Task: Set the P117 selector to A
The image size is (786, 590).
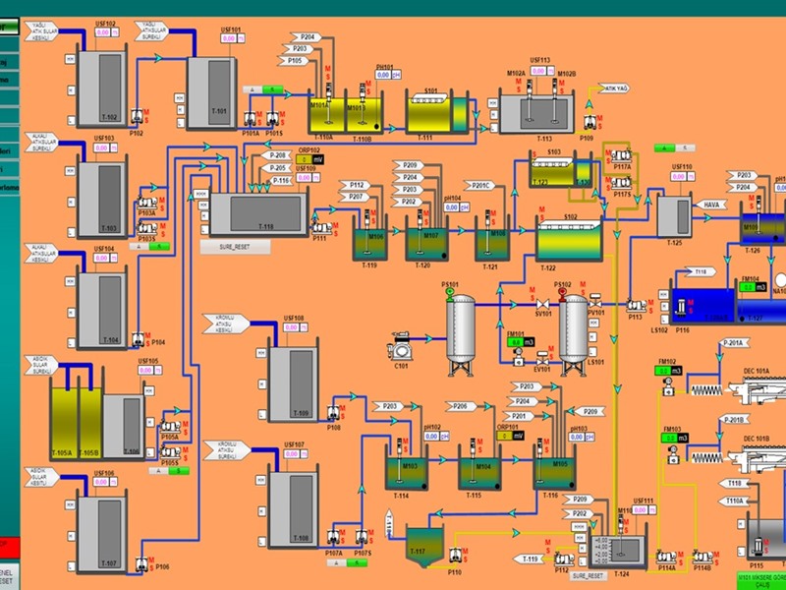Action: [x=665, y=148]
